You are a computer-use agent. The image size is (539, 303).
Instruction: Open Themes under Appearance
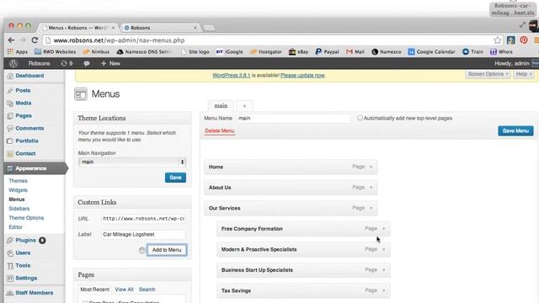19,181
